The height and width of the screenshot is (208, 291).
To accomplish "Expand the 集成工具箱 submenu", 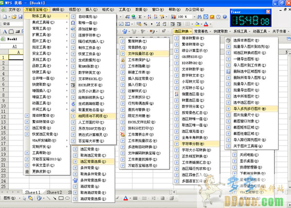I will tap(47, 22).
